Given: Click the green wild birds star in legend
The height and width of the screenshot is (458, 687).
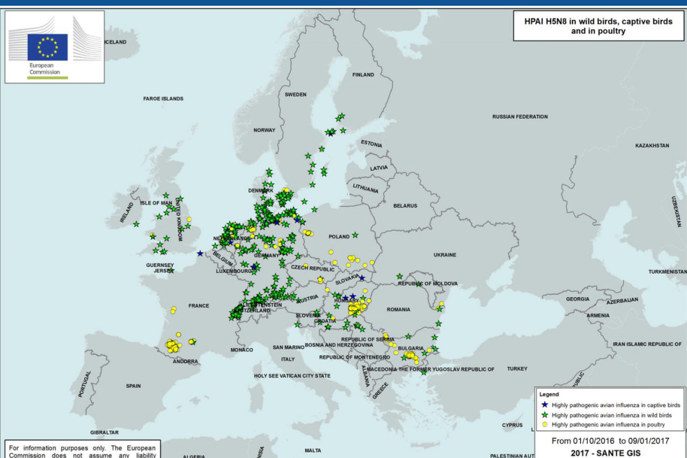Looking at the screenshot, I should (544, 415).
